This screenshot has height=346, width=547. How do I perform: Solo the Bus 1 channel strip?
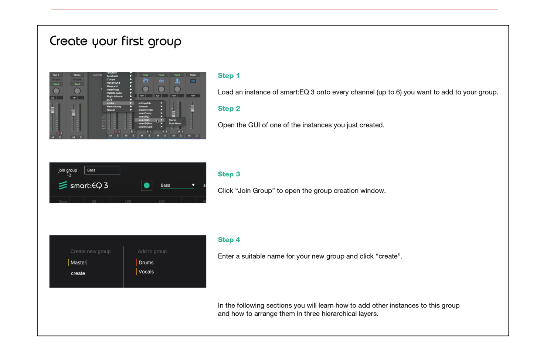click(x=60, y=137)
